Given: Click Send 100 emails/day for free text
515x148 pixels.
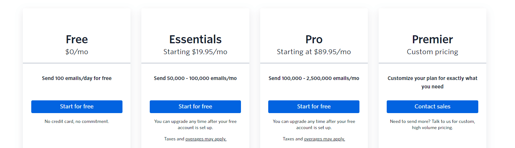Looking at the screenshot, I should pyautogui.click(x=77, y=78).
